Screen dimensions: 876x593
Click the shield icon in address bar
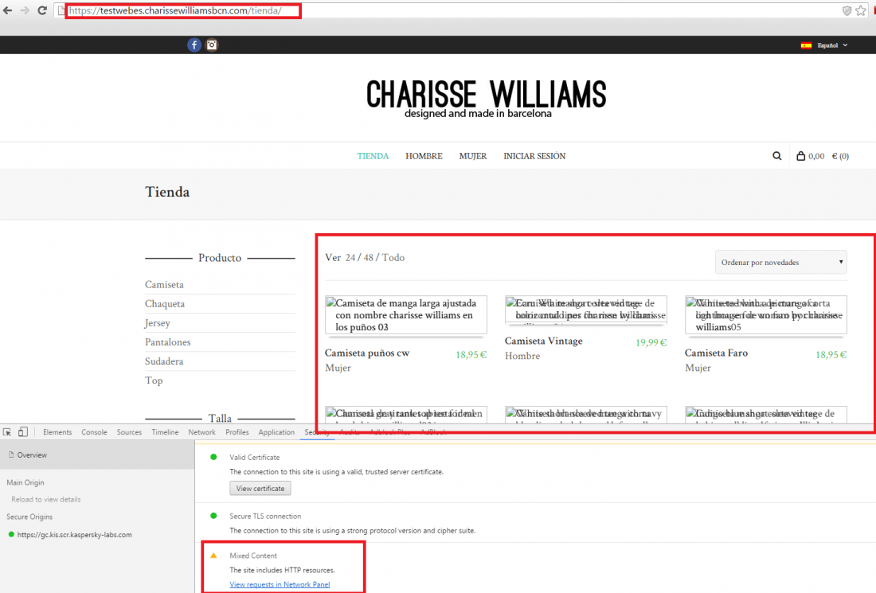tap(847, 10)
